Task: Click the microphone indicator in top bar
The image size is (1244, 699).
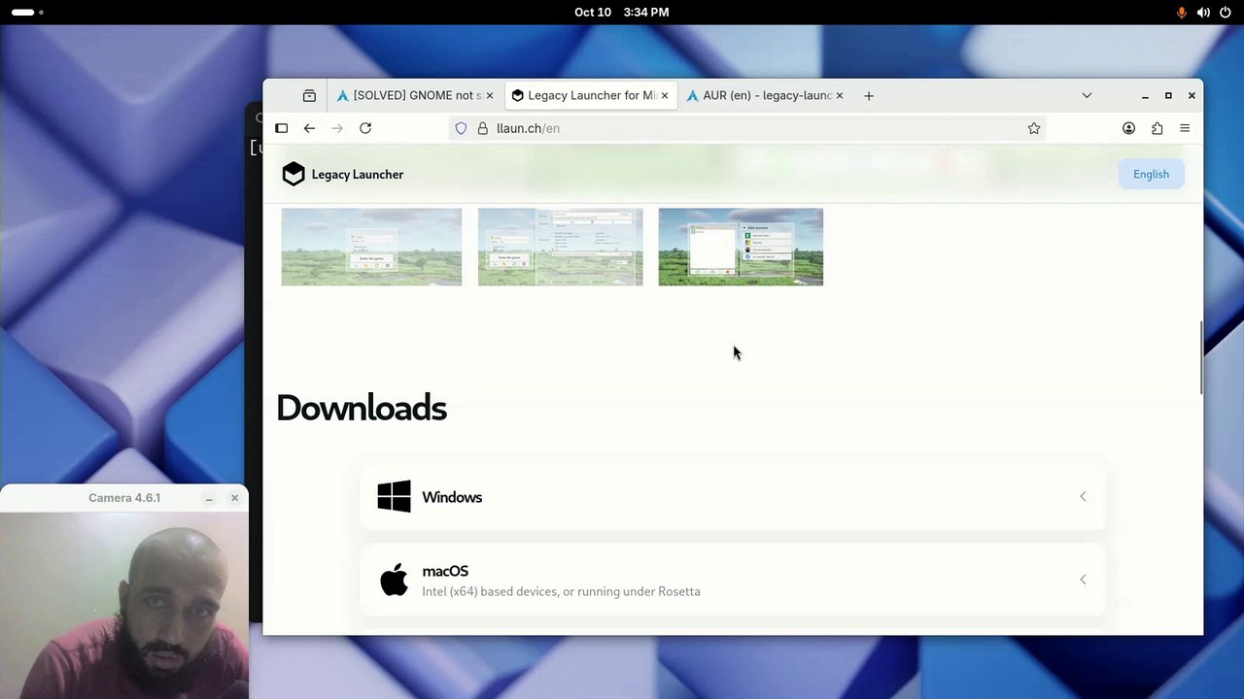Action: (x=1182, y=12)
